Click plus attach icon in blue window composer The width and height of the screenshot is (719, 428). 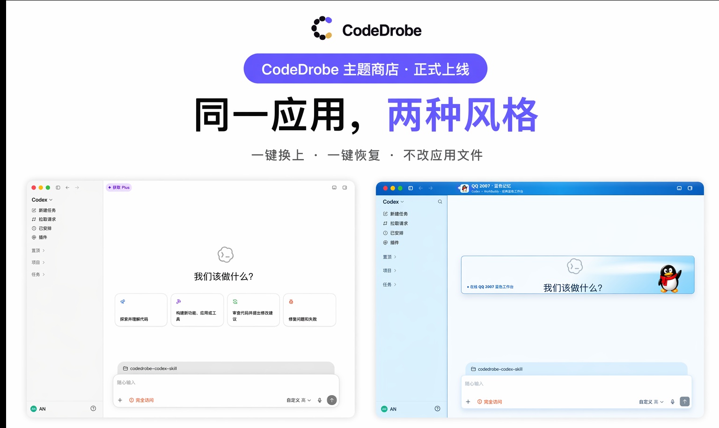coord(468,402)
